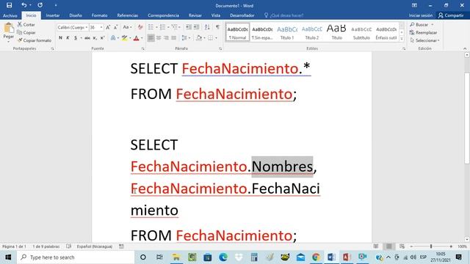Open the Referencias tab
This screenshot has width=470, height=264.
[x=127, y=15]
